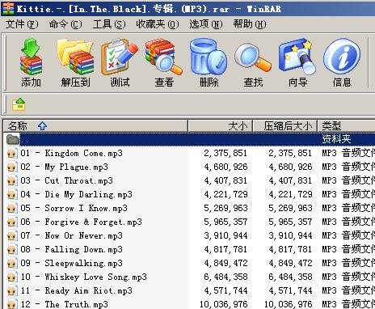Click the WinRAR title bar app icon

pyautogui.click(x=7, y=8)
